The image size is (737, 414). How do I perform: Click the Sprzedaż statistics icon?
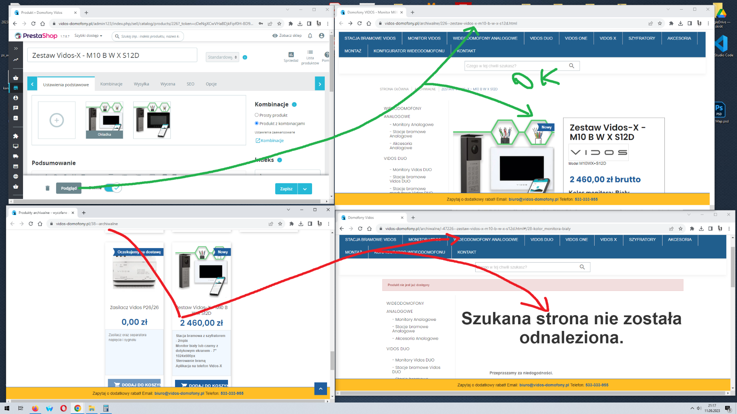[x=291, y=55]
